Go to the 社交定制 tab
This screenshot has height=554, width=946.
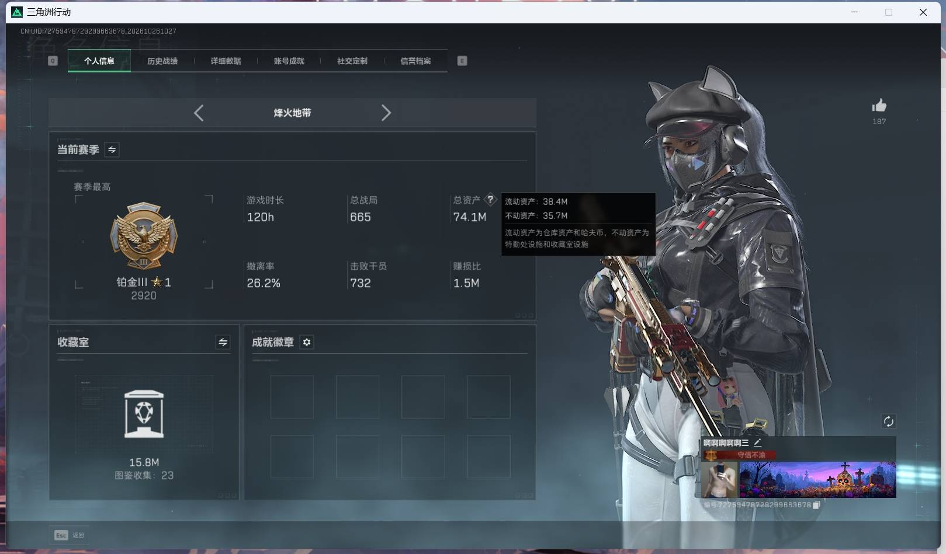pos(352,61)
